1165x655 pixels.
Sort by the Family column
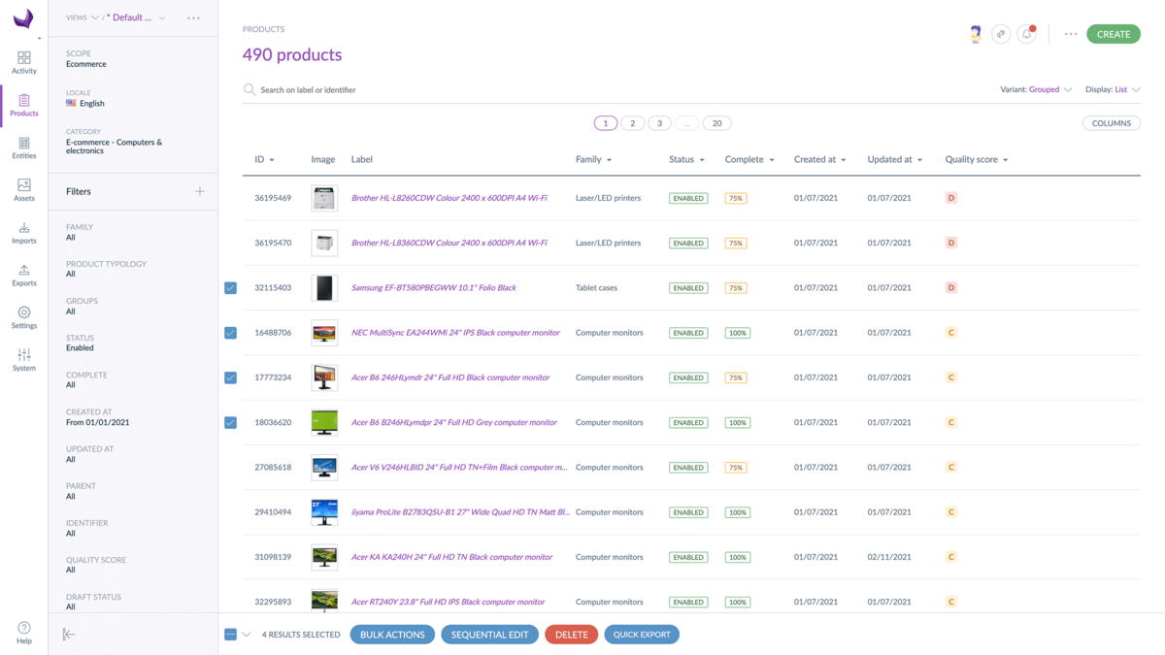tap(593, 159)
